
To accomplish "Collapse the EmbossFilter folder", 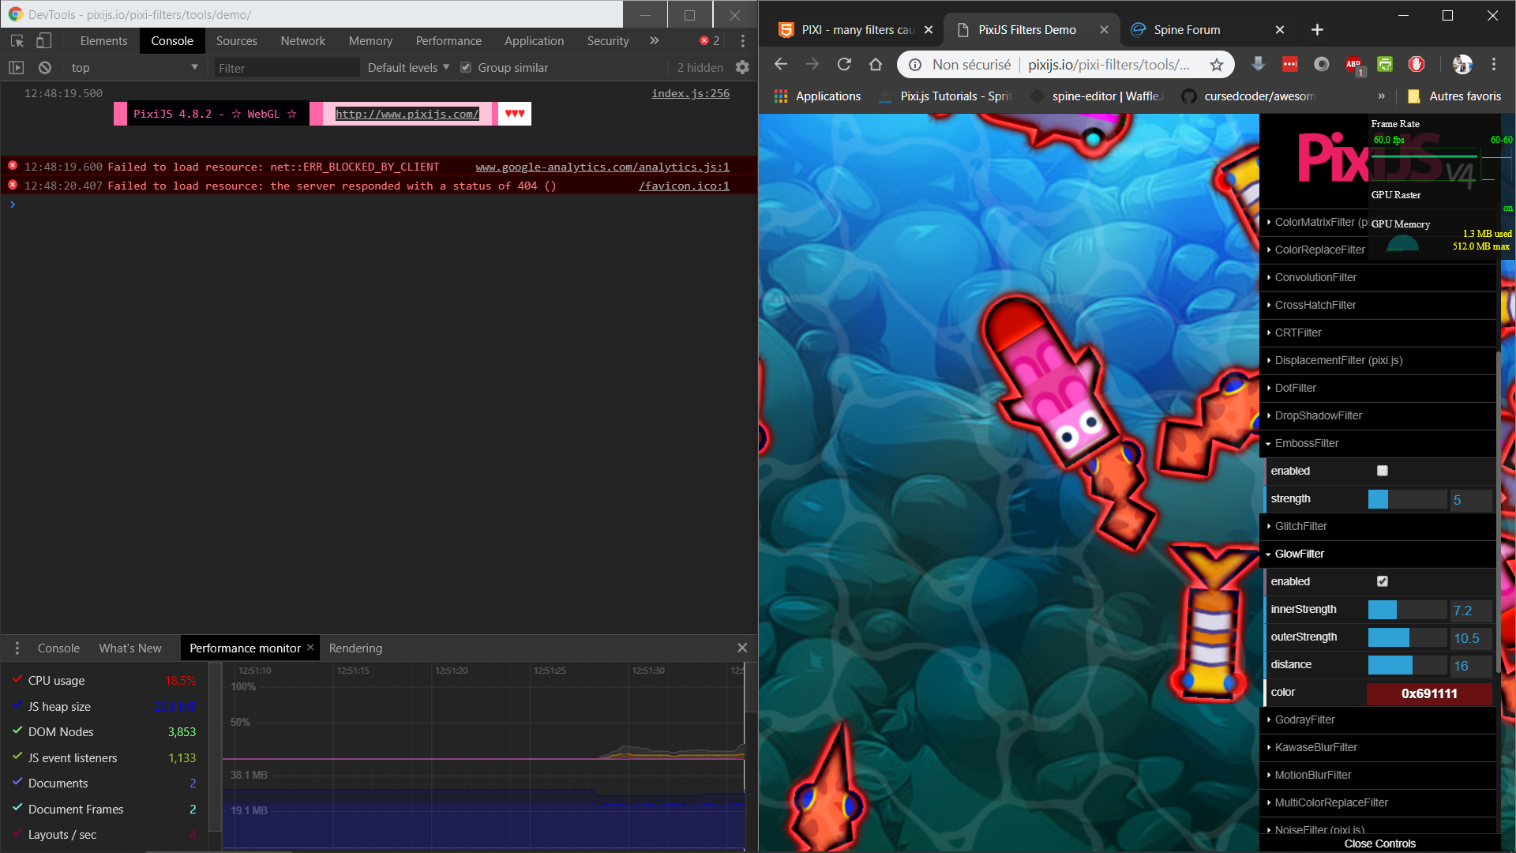I will 1378,443.
